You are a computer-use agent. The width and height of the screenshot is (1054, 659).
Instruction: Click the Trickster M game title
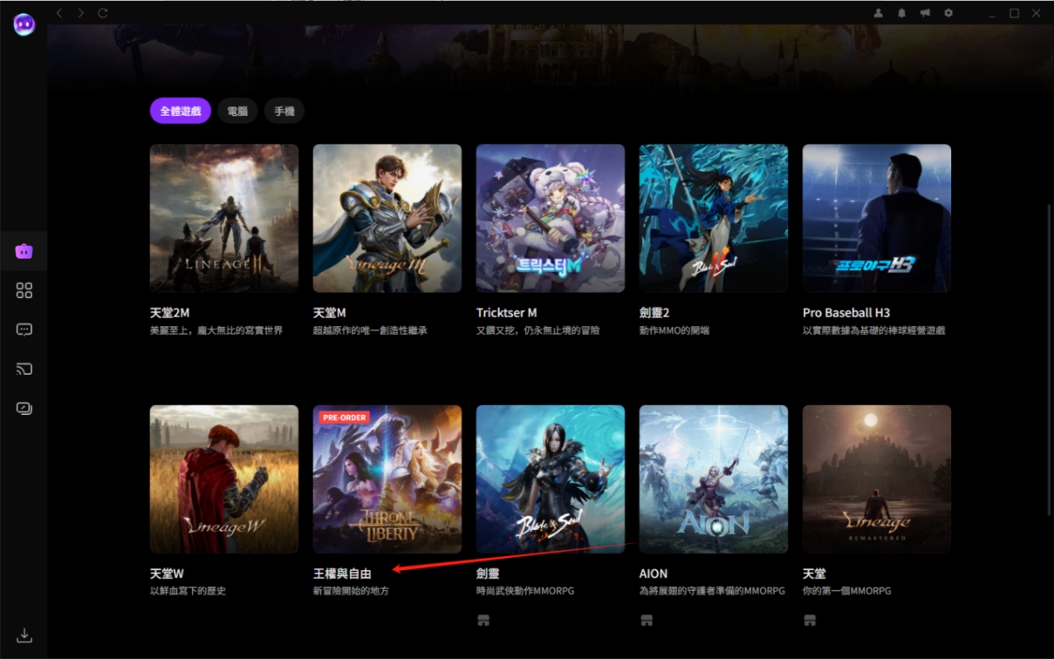pos(507,312)
